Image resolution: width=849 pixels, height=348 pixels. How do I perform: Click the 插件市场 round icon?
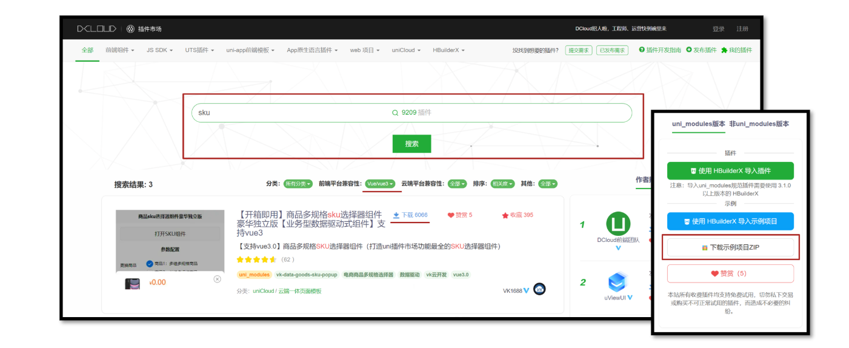tap(130, 28)
